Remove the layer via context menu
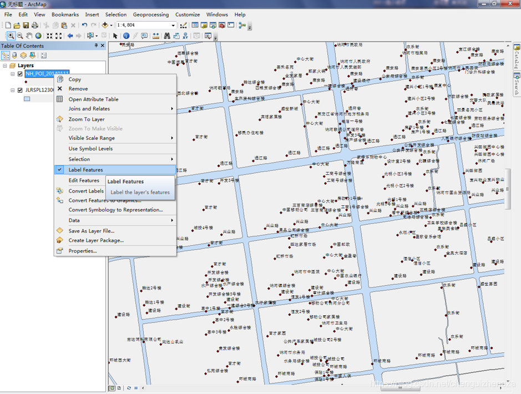521x394 pixels. [x=115, y=89]
